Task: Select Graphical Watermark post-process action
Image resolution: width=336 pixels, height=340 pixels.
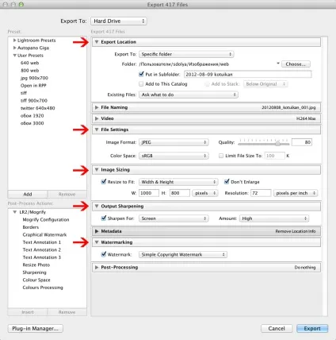Action: coord(44,234)
